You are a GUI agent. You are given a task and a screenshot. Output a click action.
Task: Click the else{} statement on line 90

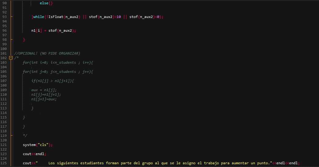coord(46,3)
